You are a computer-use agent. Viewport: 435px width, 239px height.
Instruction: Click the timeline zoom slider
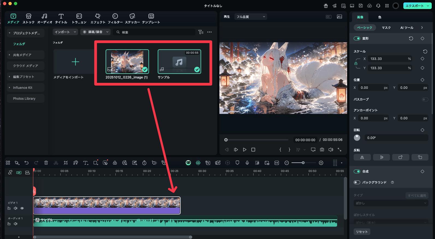pos(303,163)
